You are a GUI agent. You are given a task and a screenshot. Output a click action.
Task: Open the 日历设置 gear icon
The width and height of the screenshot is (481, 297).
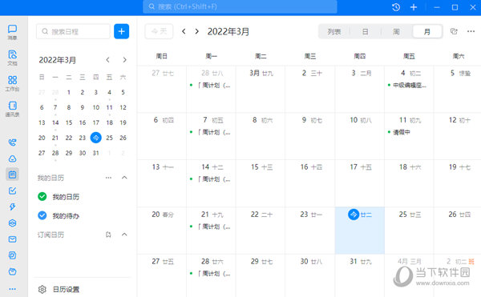pyautogui.click(x=42, y=289)
